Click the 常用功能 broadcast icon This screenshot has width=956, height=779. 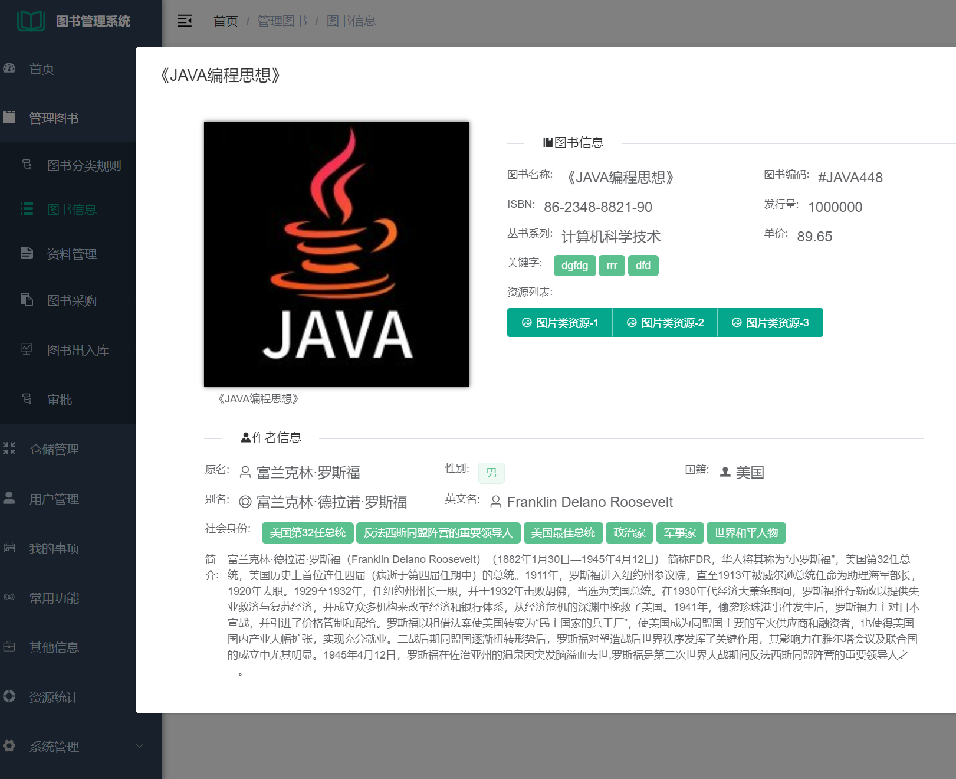tap(9, 597)
